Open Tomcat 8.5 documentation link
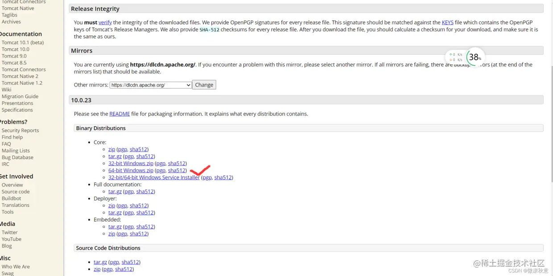 click(14, 63)
